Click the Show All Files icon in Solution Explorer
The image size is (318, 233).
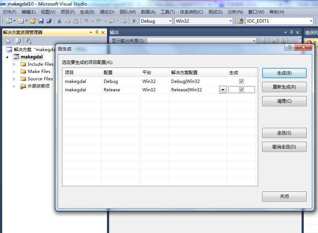pos(18,41)
